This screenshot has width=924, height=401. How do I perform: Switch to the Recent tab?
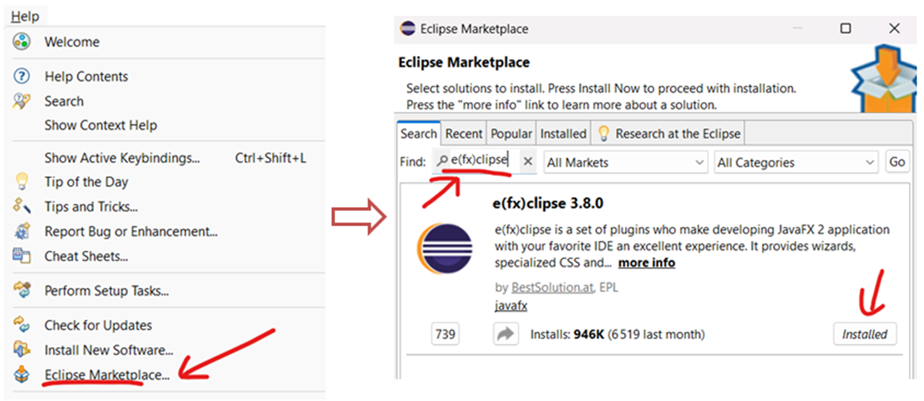464,133
